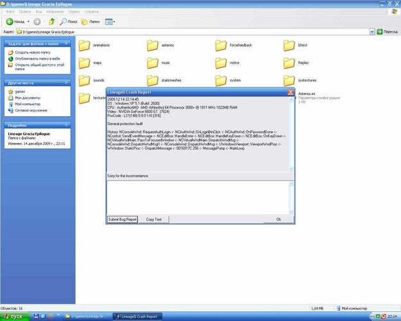Open the пуск Start menu

click(x=15, y=317)
